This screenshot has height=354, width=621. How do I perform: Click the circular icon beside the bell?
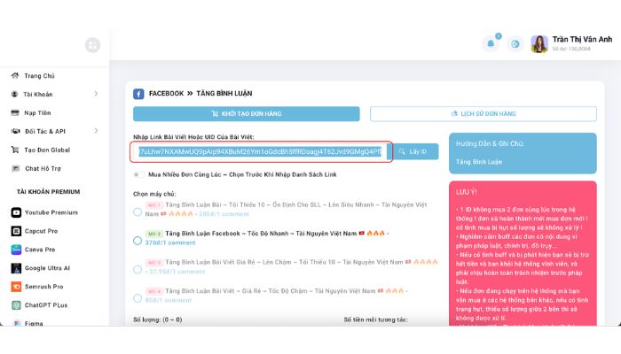pos(515,44)
